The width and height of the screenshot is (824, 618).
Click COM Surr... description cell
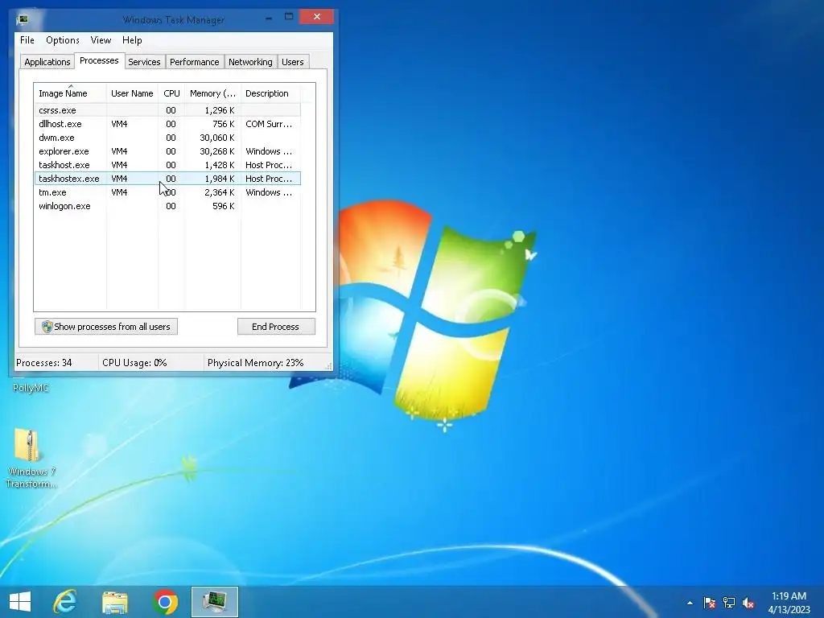(x=269, y=124)
